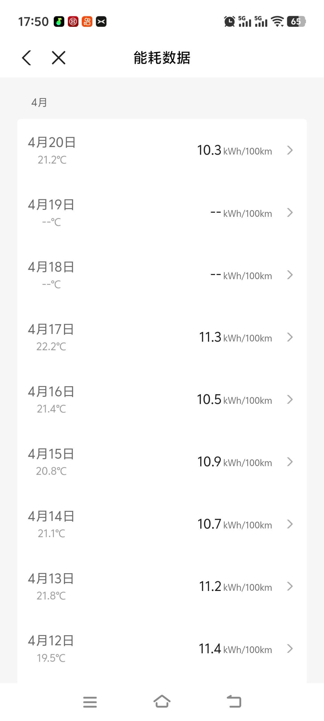Tap the 4月 month section header
Screen dimensions: 324x721
39,102
